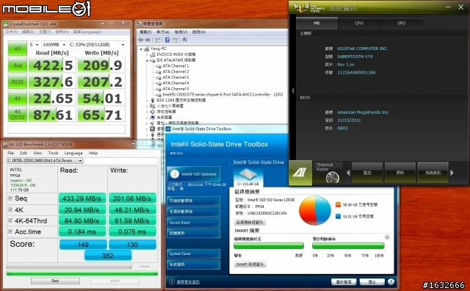Open the Edit menu in AS SSD Benchmark
This screenshot has width=470, height=291.
23,153
